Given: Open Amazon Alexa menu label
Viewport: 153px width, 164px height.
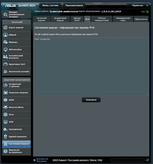Looking at the screenshot, I should coord(16,107).
